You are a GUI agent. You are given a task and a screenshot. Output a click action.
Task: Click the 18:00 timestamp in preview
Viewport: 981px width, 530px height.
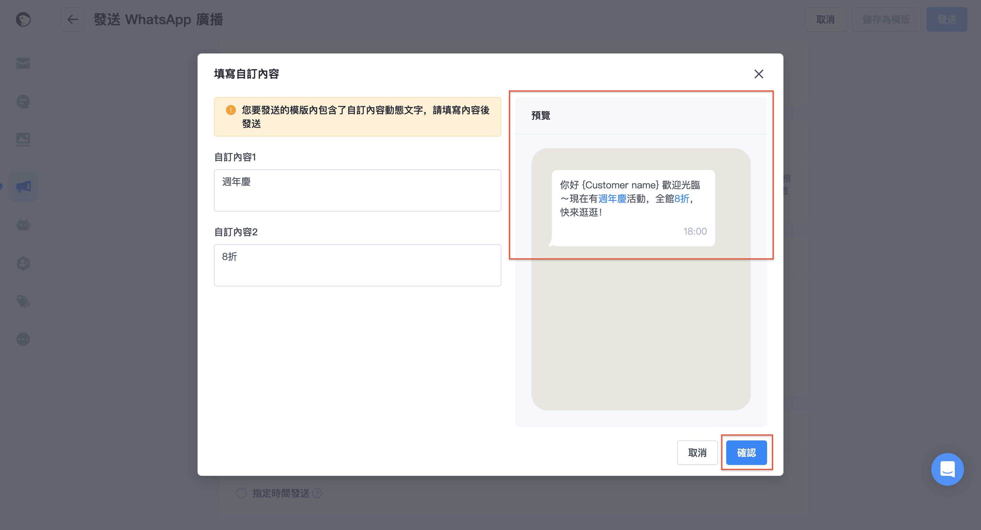click(695, 231)
